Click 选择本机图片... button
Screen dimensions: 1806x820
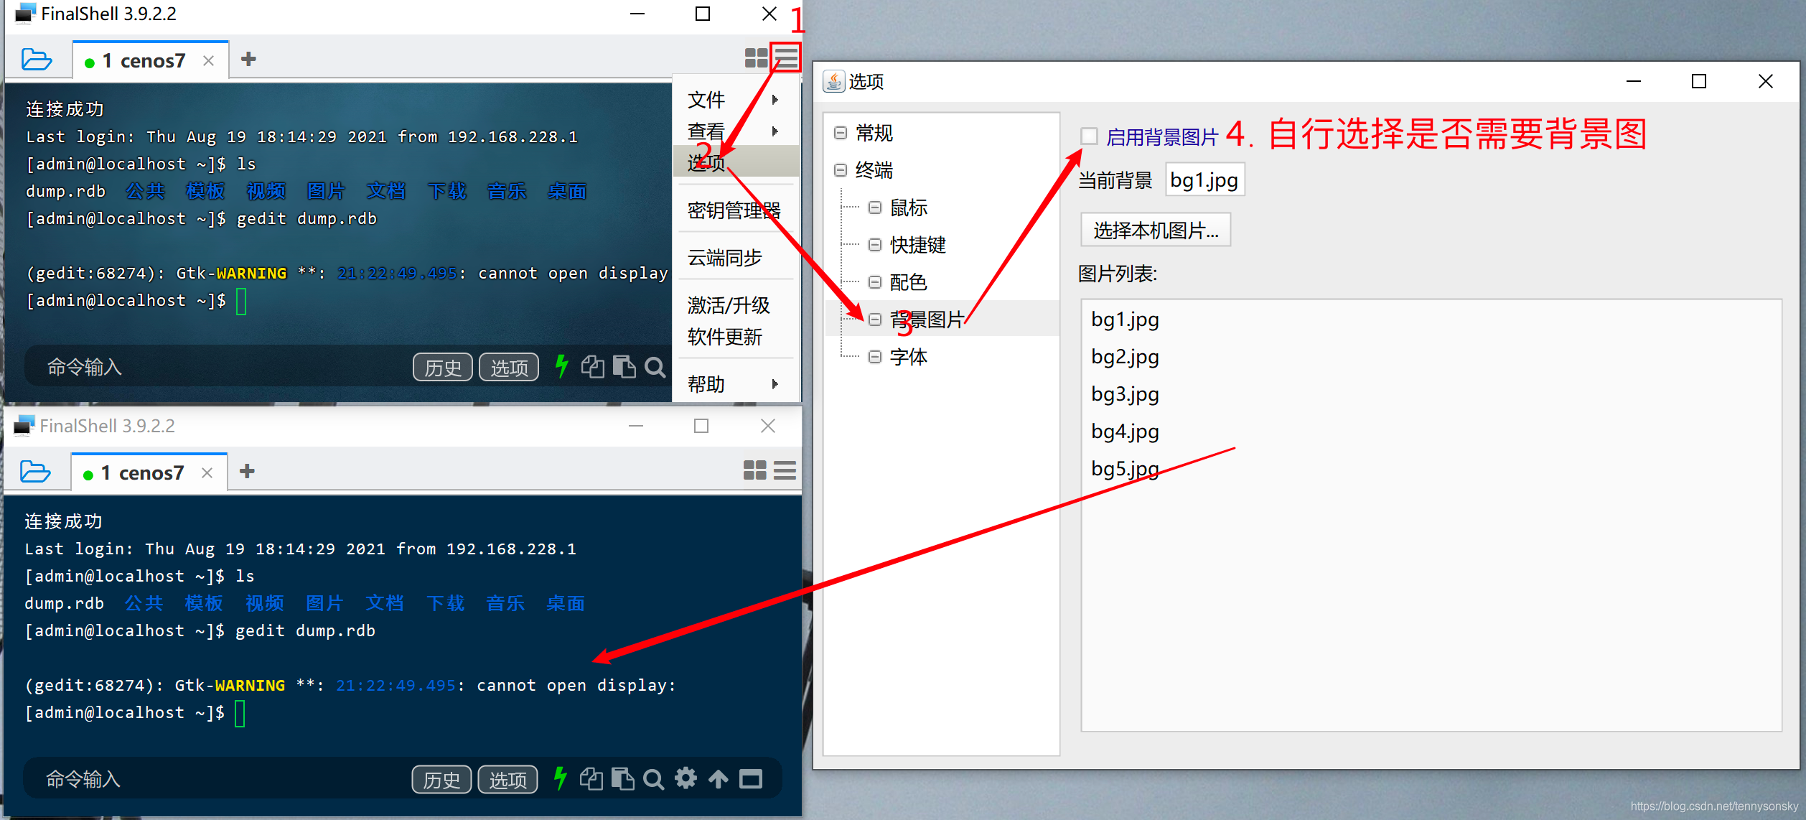coord(1156,230)
